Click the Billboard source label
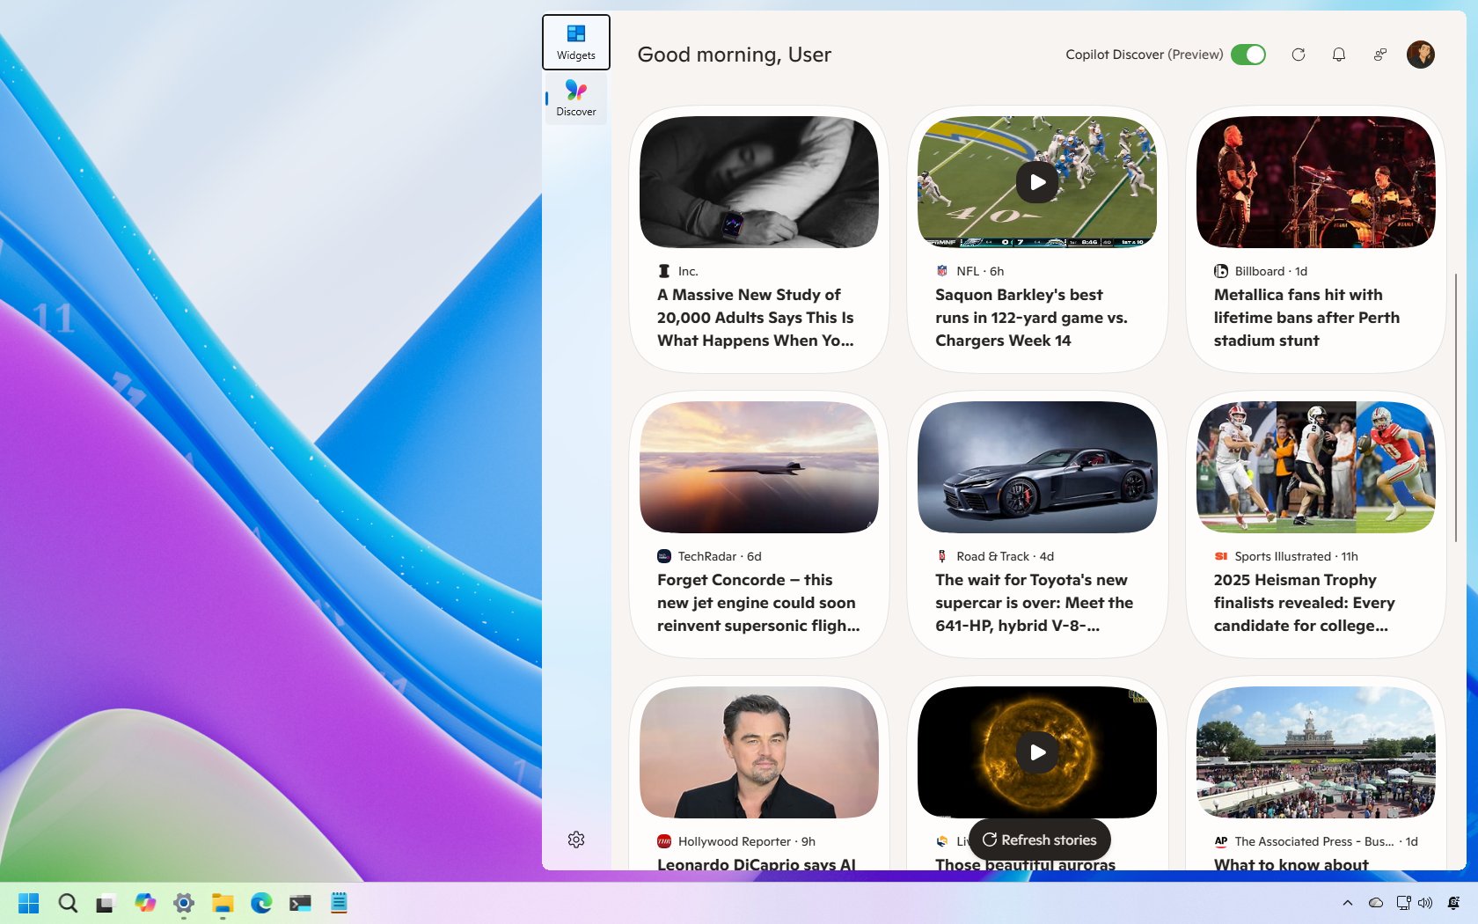This screenshot has height=924, width=1478. pyautogui.click(x=1260, y=271)
